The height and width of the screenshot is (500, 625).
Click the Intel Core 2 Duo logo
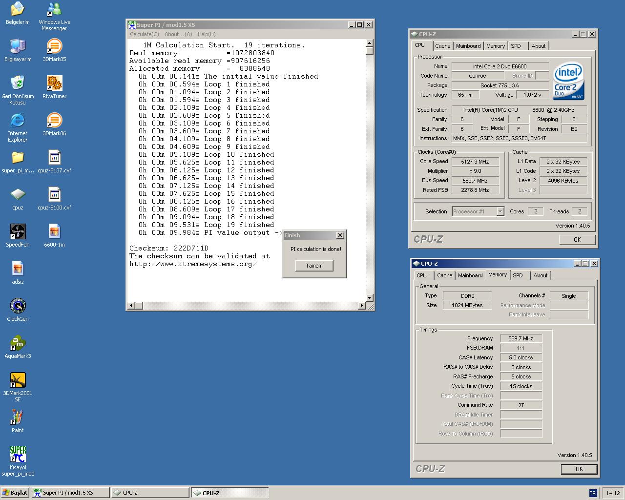[x=569, y=81]
